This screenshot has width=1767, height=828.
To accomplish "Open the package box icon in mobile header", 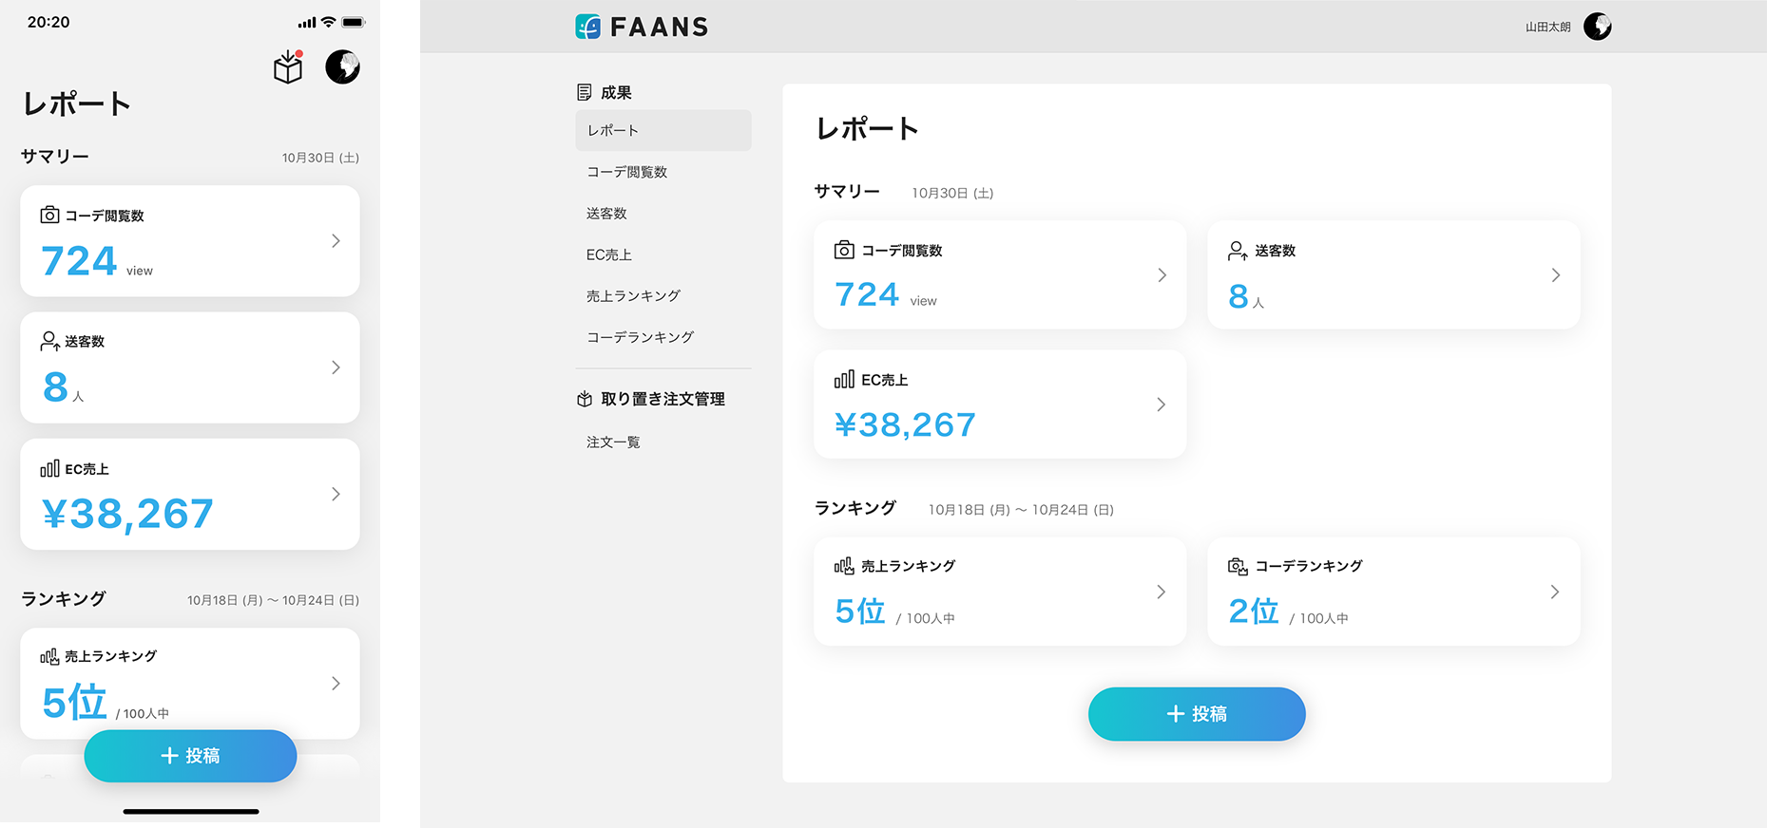I will pyautogui.click(x=288, y=67).
